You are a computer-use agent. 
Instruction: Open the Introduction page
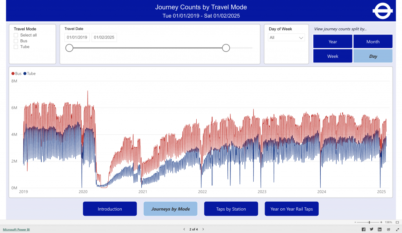[110, 209]
